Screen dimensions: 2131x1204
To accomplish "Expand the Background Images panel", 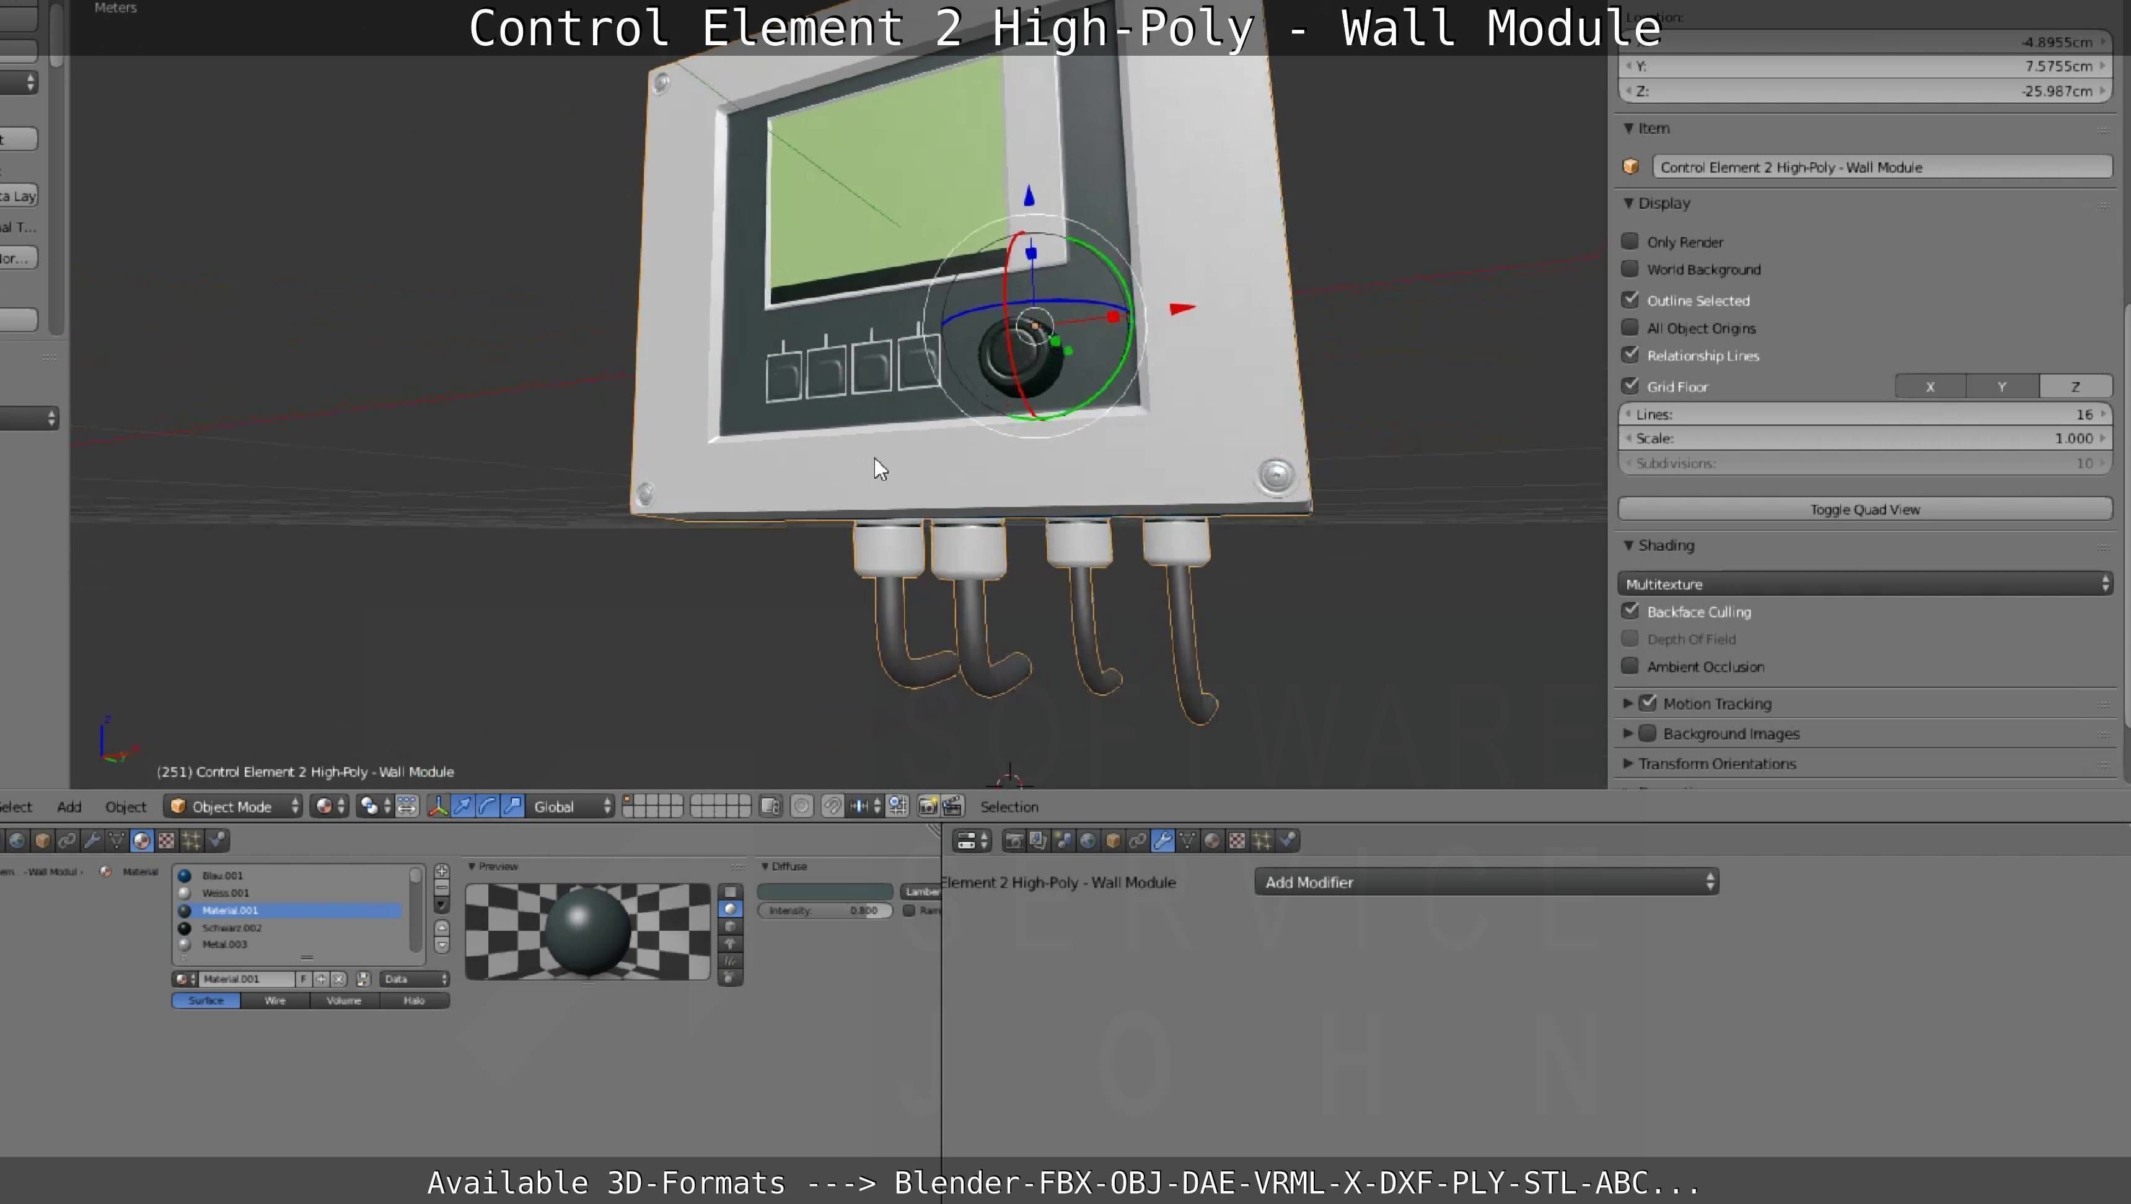I will point(1628,733).
